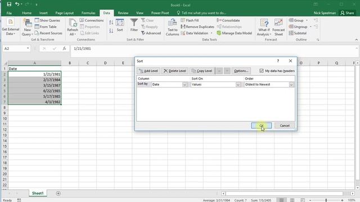The image size is (360, 202).
Task: Select cell with 2/17/1984
Action: [x=35, y=80]
